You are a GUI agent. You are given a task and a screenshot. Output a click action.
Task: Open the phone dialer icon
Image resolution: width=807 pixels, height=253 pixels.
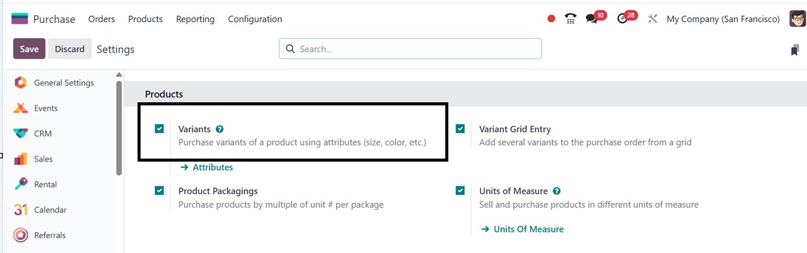570,19
